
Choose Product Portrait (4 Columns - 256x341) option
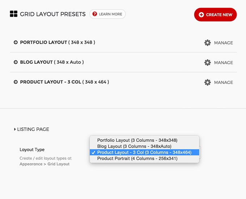point(144,158)
